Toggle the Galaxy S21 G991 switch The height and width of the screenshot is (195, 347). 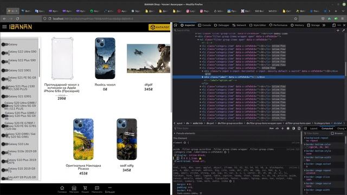tap(5, 96)
